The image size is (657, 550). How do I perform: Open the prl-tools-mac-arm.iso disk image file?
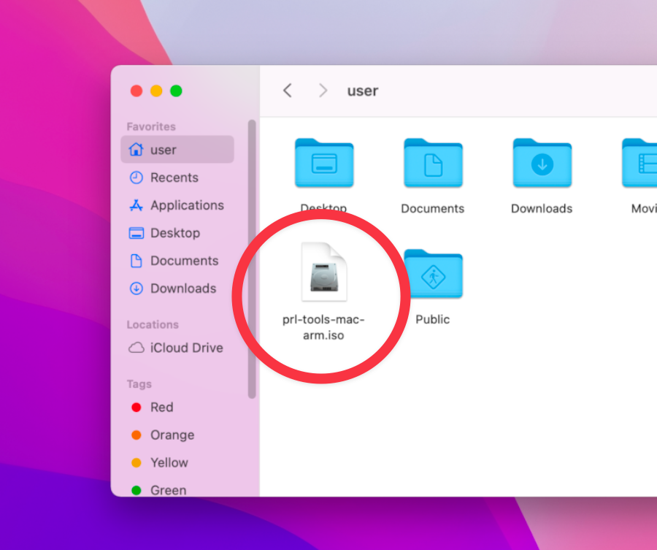324,272
